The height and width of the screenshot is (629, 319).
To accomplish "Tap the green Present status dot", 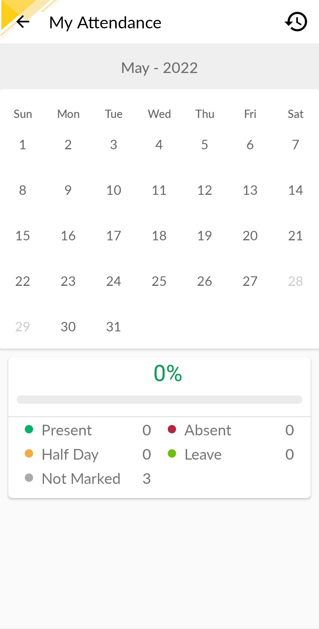I will pos(29,429).
